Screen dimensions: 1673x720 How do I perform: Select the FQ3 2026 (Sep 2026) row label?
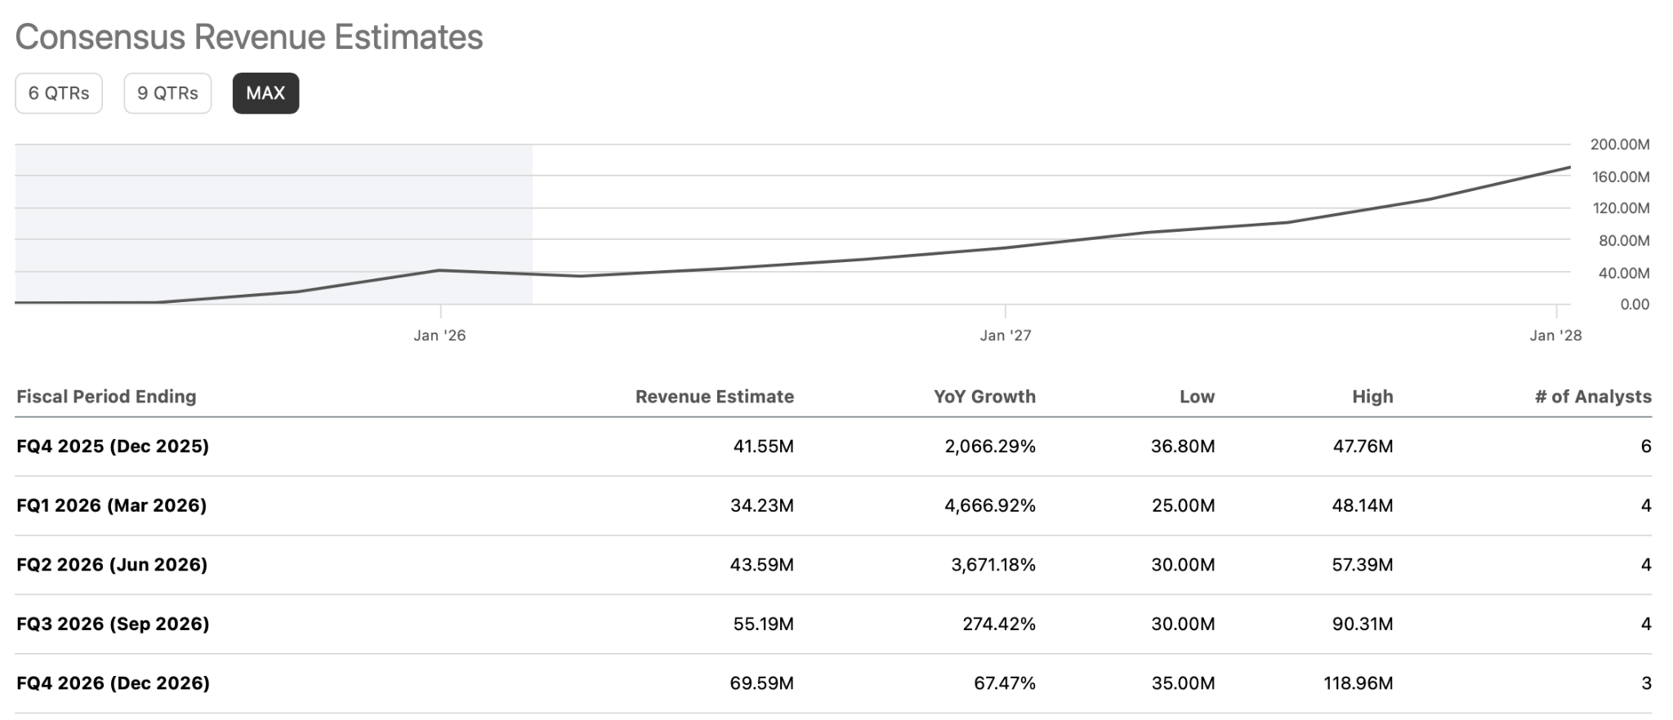(113, 624)
